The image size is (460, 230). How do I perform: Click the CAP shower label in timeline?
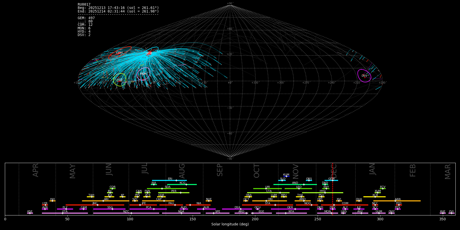tap(159, 199)
